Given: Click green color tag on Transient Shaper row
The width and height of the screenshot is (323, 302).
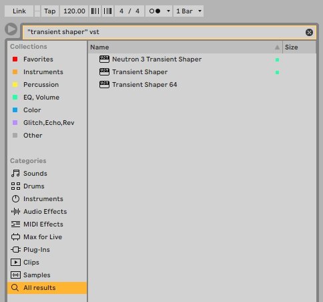Looking at the screenshot, I should (277, 72).
